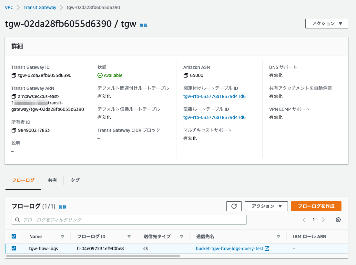356x265 pixels.
Task: Click flow log ID fl-04e097231ef9f0be8
Action: 100,249
